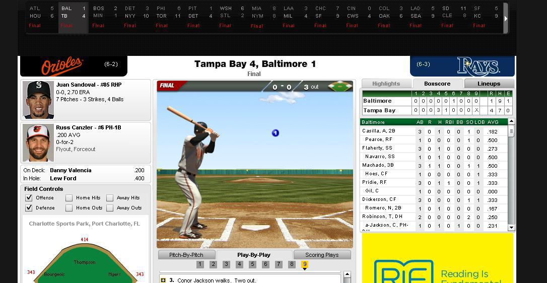
Task: Select inning 4 button
Action: (239, 264)
